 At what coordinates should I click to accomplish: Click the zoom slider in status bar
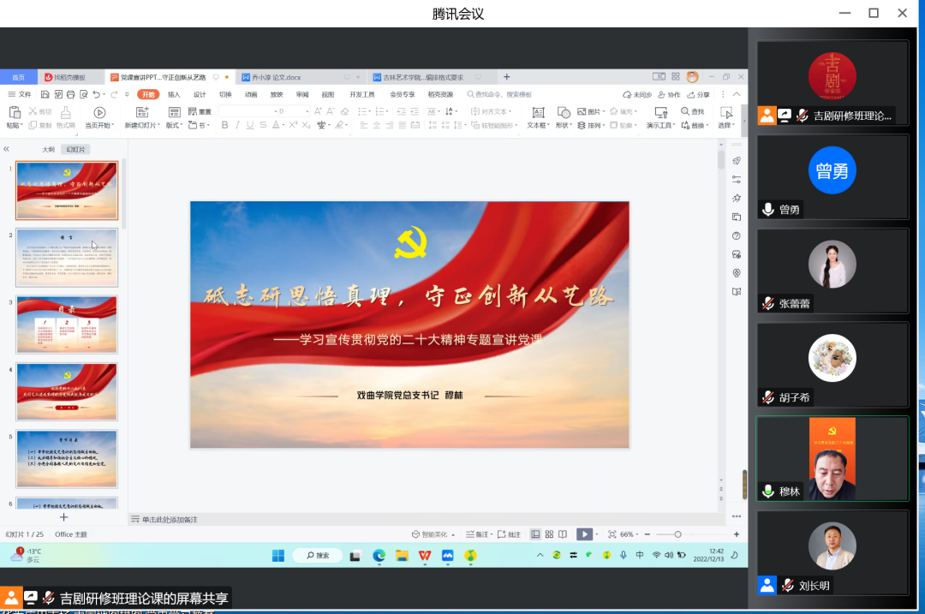click(677, 534)
